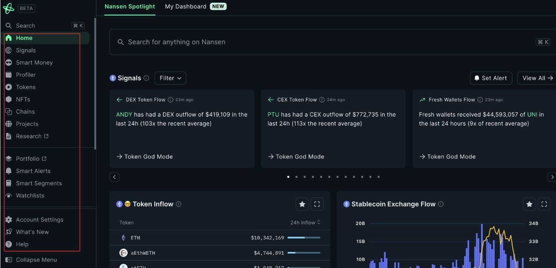Select the aEthWETH row in Token Inflow
The height and width of the screenshot is (268, 556).
[220, 253]
